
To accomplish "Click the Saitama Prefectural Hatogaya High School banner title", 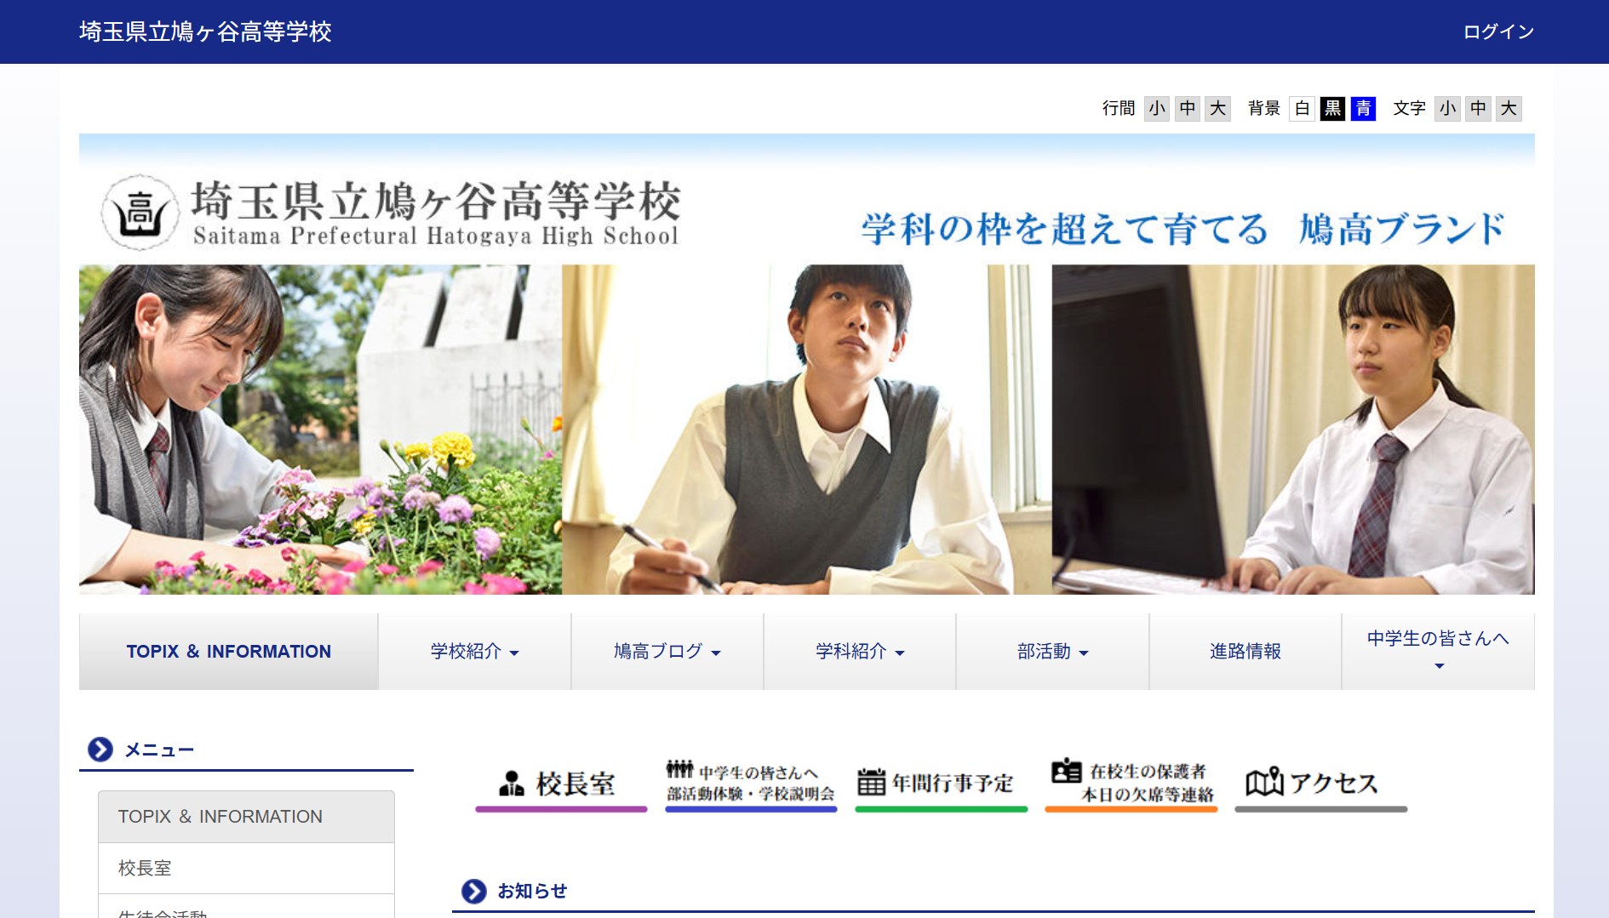I will click(435, 213).
